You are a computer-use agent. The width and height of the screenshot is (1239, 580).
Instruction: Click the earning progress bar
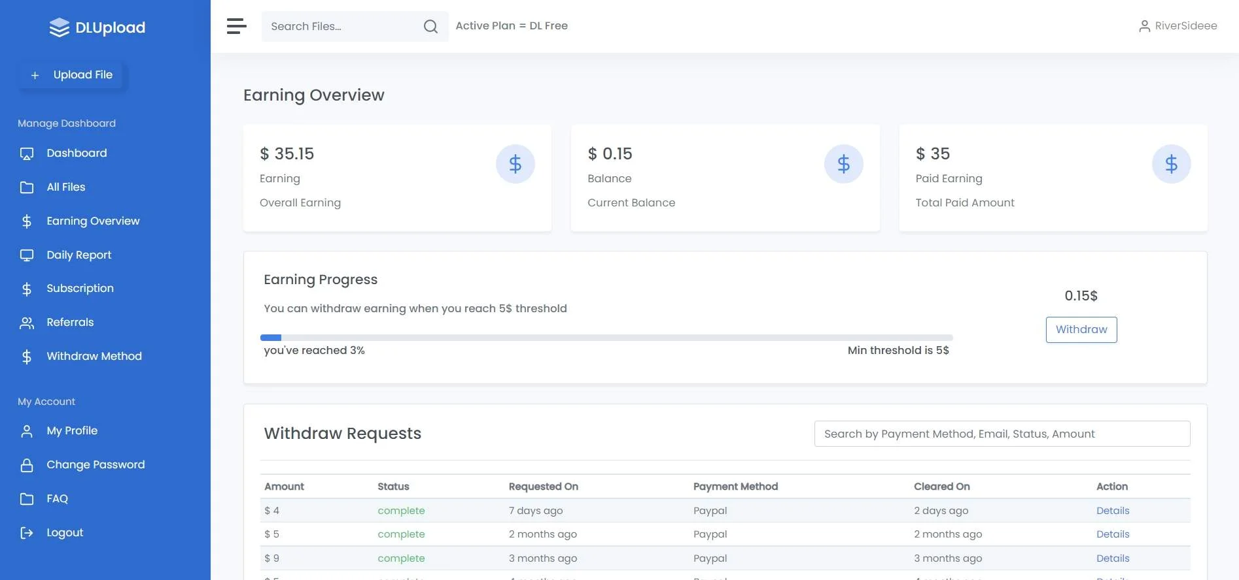tap(606, 338)
